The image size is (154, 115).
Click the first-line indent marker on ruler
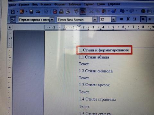click(79, 26)
